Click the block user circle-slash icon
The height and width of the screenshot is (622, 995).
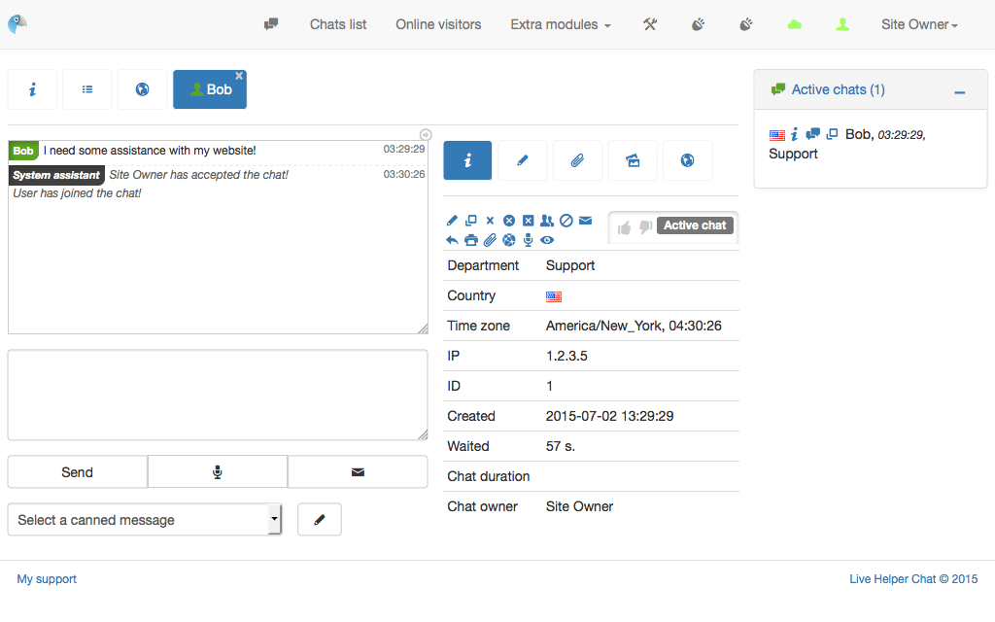pos(566,221)
